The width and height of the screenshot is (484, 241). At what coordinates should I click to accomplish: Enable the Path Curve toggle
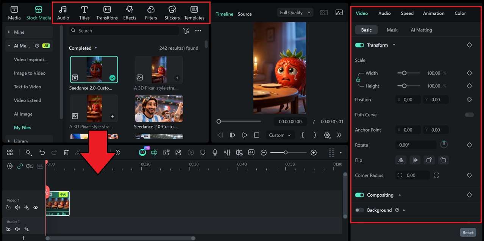click(469, 115)
